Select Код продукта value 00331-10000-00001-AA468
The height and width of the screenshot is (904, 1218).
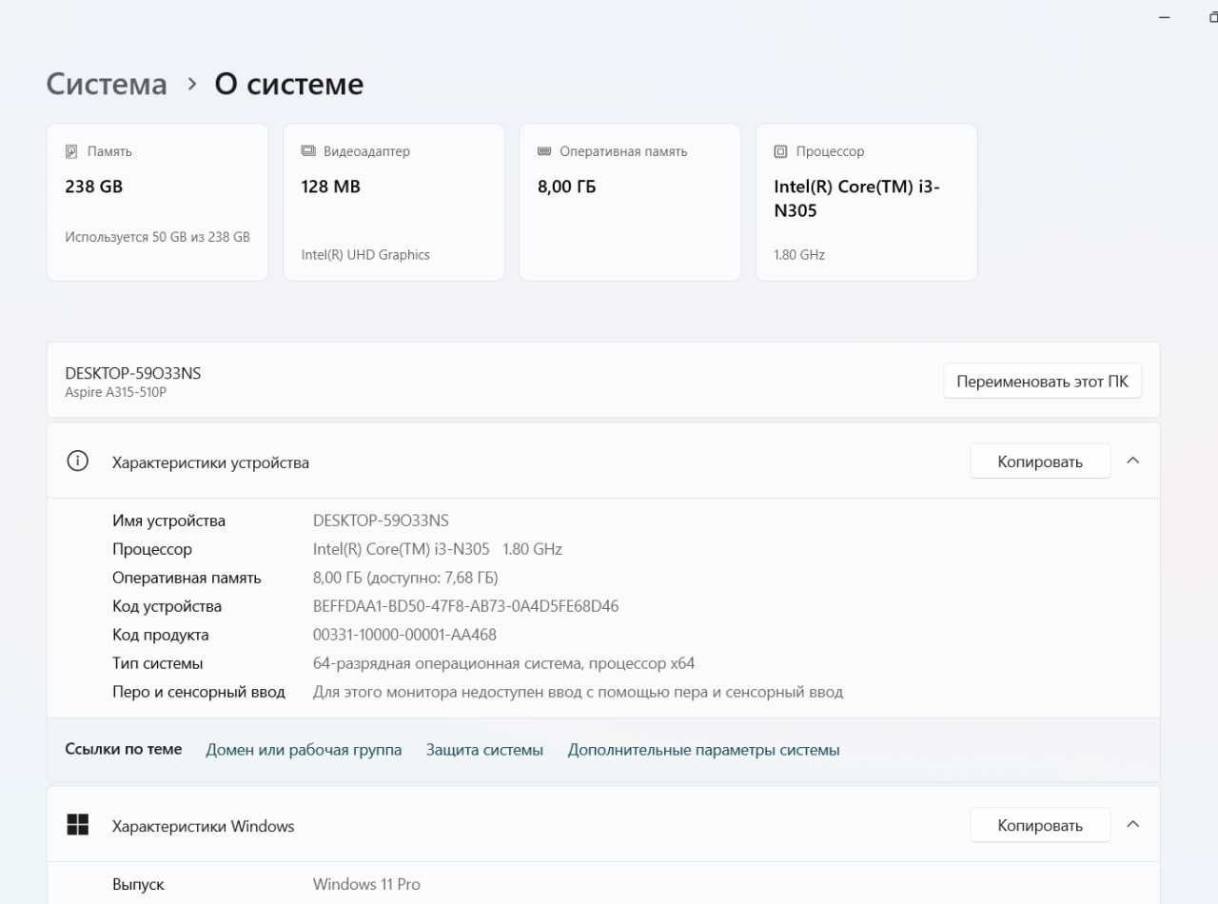[x=404, y=635]
